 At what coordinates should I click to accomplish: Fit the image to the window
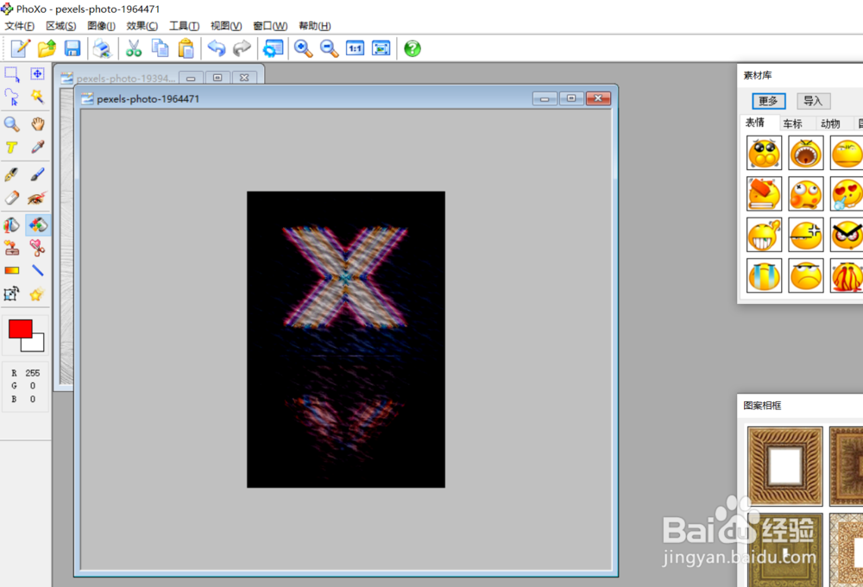point(381,48)
